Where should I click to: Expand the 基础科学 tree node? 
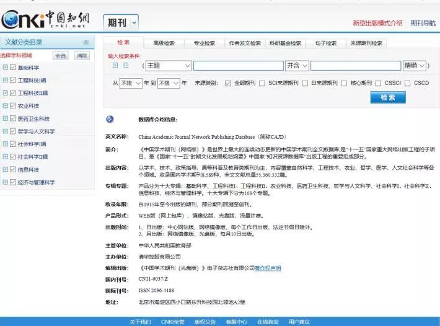click(6, 68)
